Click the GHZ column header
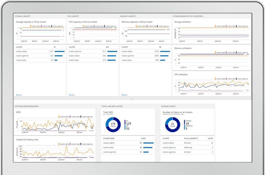265x175 pixels. (107, 47)
